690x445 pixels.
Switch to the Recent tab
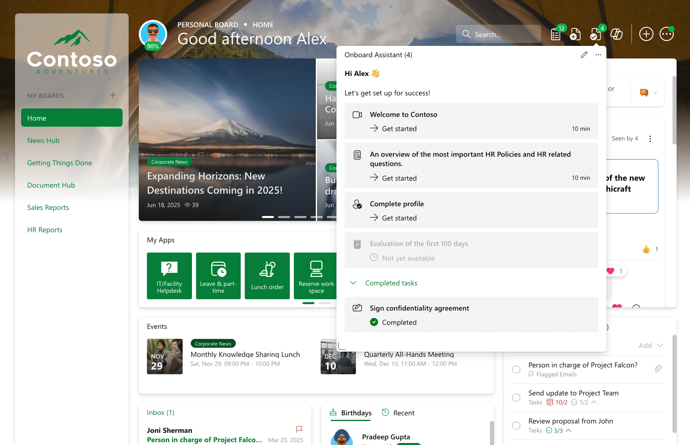coord(398,413)
